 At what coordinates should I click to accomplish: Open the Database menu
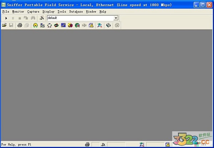(x=76, y=12)
